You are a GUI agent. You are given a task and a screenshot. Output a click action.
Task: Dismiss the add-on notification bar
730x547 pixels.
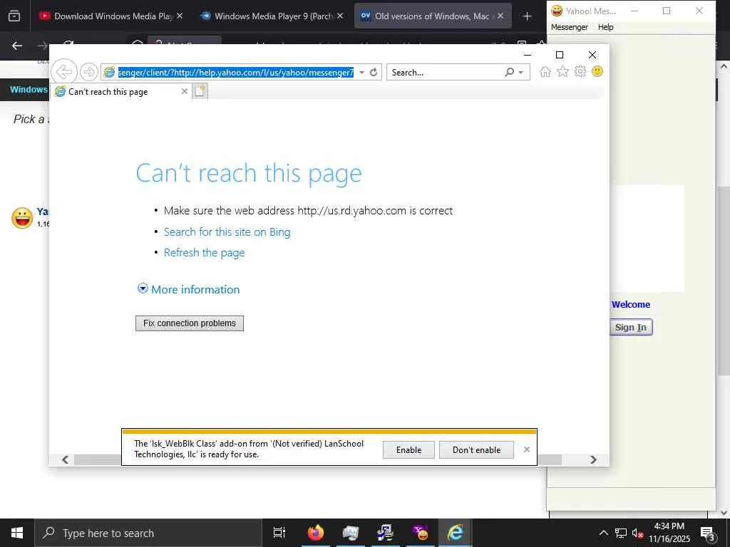point(527,449)
